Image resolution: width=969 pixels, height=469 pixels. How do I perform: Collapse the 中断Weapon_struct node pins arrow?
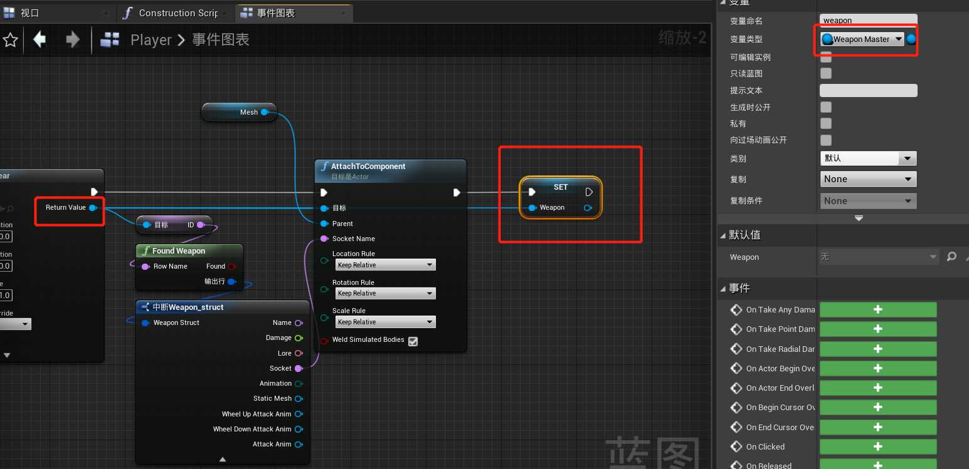(x=223, y=459)
